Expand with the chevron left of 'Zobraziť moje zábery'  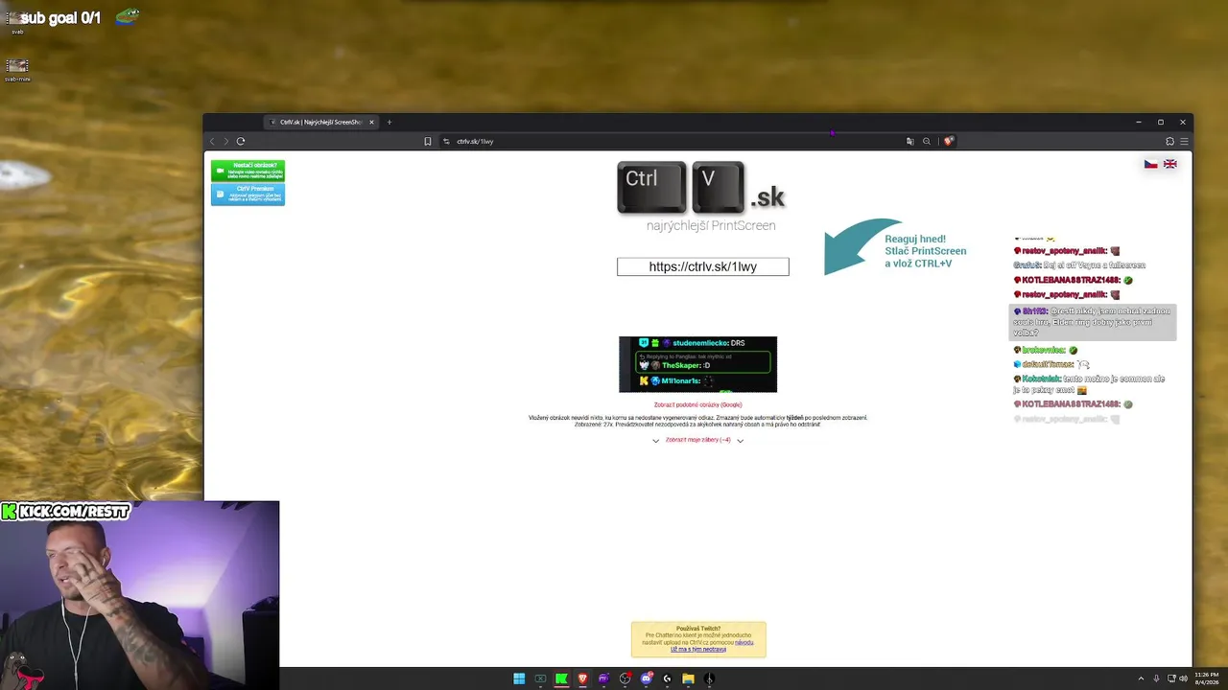click(655, 441)
